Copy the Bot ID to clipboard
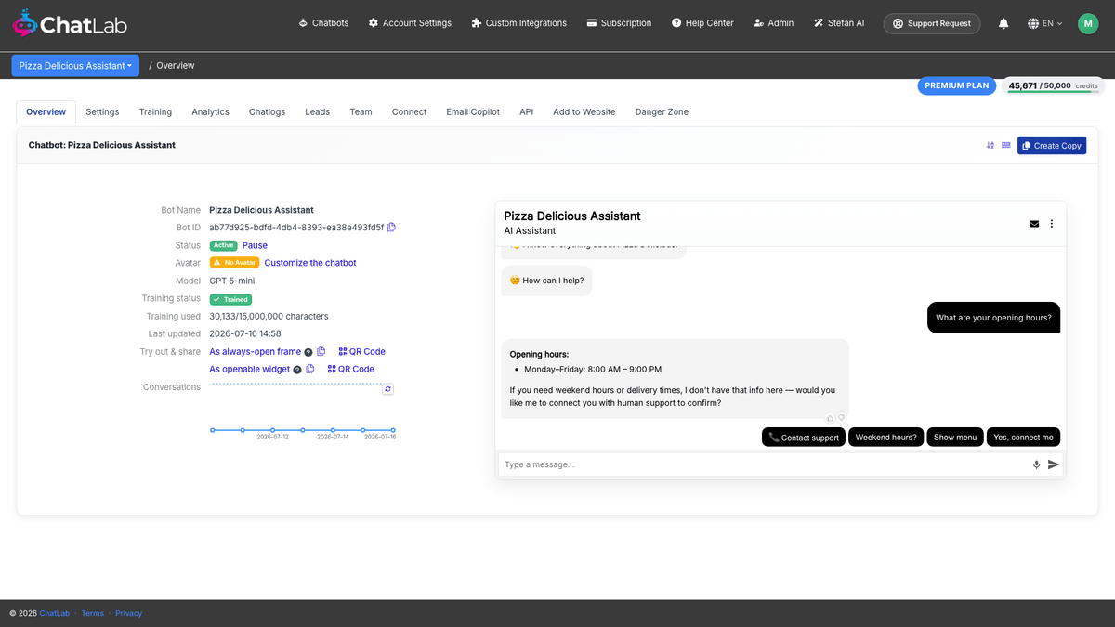The image size is (1115, 627). coord(391,228)
